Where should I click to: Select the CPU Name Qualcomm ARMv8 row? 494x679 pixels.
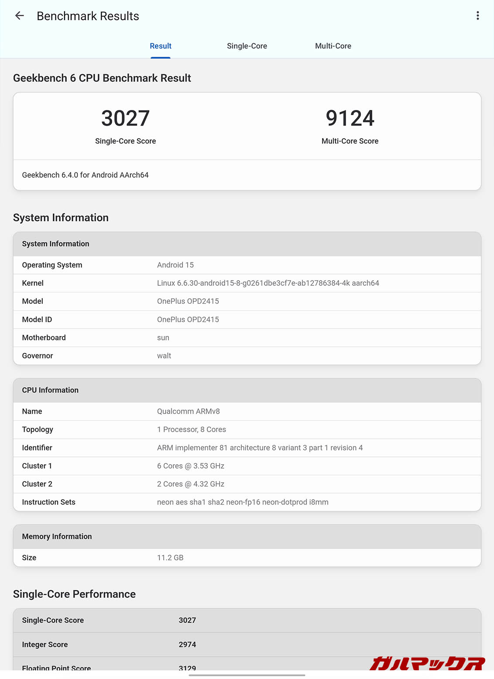[247, 412]
